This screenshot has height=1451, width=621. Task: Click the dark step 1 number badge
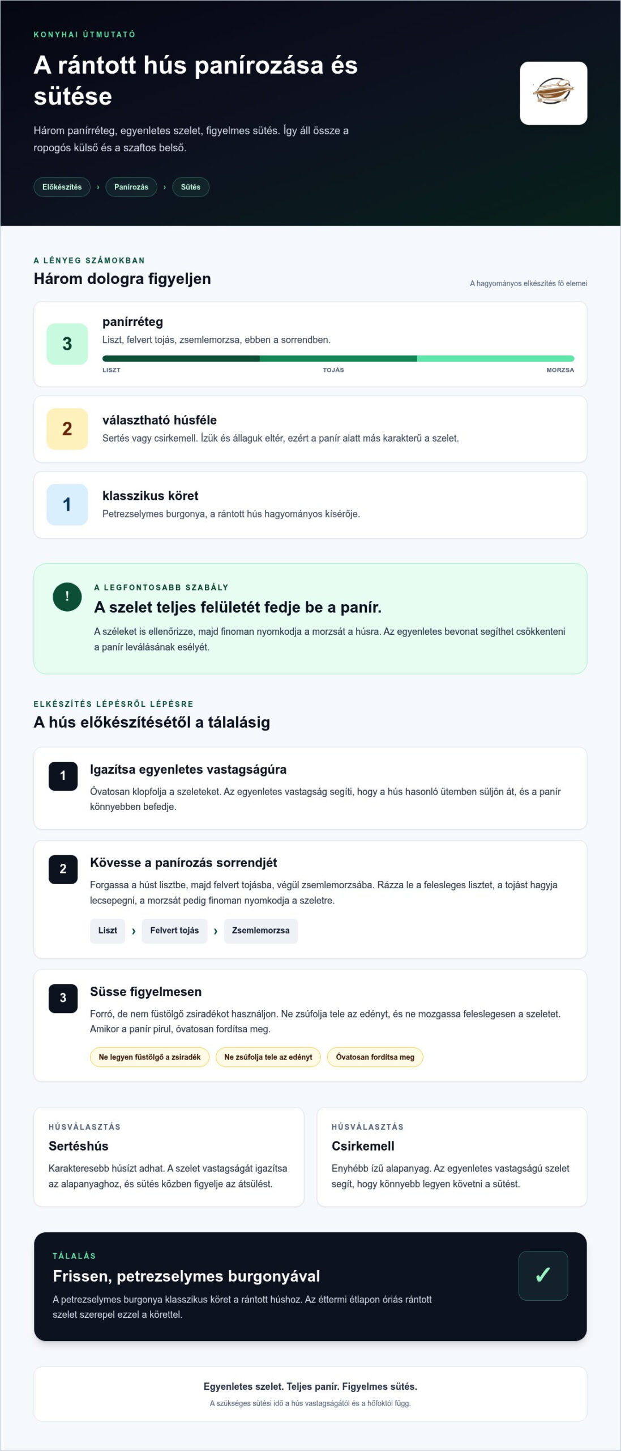[x=63, y=776]
